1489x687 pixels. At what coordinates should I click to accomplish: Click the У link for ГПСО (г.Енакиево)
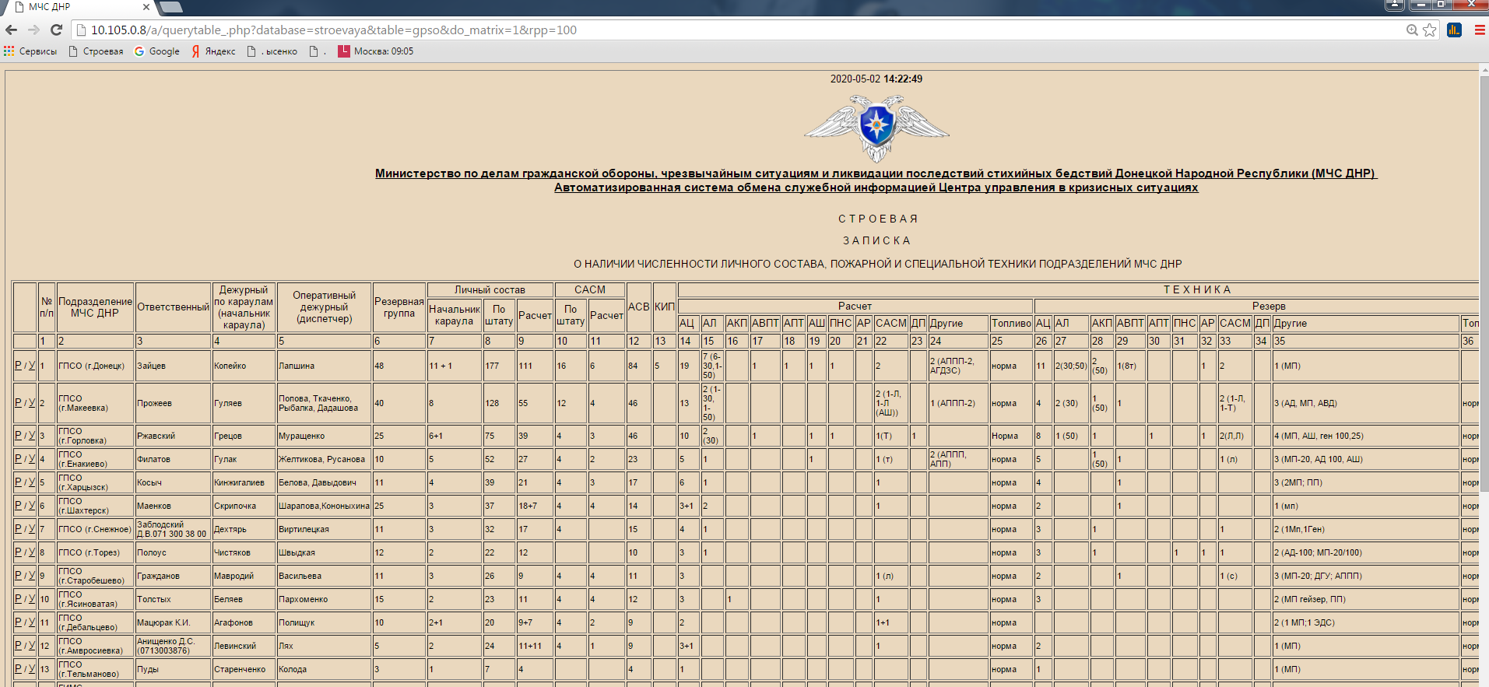[x=32, y=459]
